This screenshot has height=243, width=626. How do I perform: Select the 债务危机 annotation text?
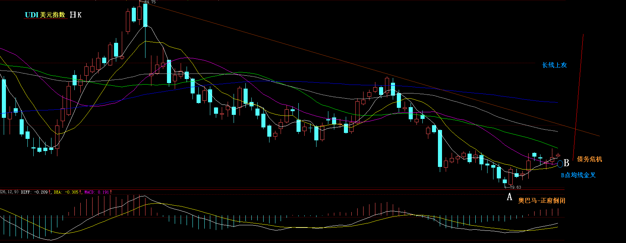pyautogui.click(x=589, y=159)
